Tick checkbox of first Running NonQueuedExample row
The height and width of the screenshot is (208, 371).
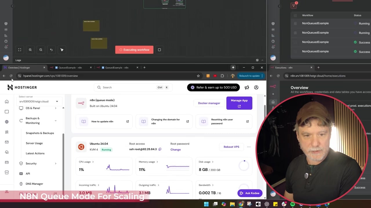(295, 23)
